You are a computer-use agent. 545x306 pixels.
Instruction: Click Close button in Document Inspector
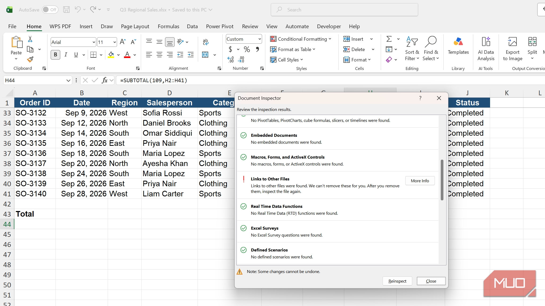pos(431,281)
